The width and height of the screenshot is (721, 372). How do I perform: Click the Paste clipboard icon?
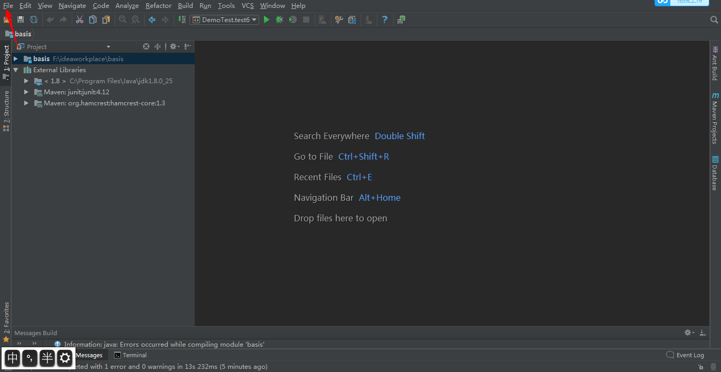pyautogui.click(x=106, y=19)
